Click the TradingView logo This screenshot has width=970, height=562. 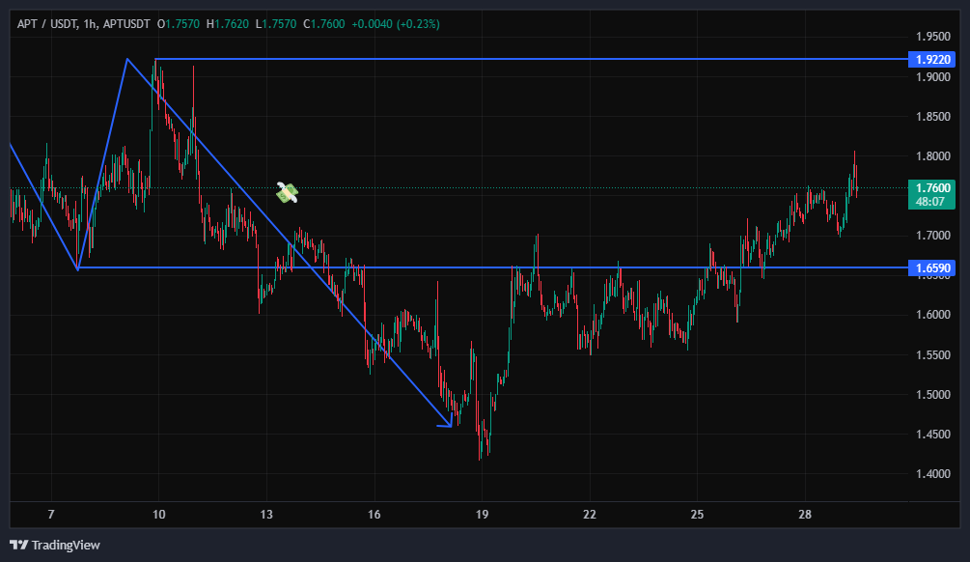pyautogui.click(x=54, y=545)
